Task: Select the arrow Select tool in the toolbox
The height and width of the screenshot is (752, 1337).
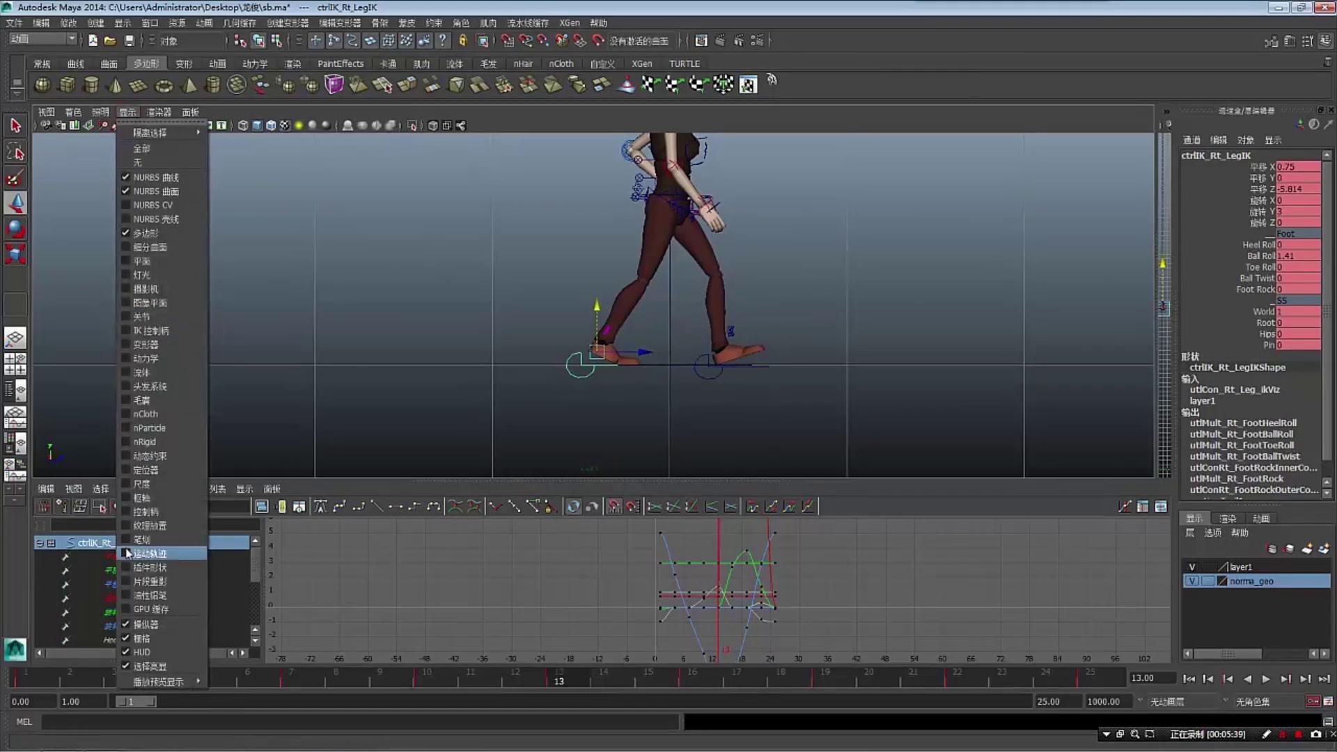Action: click(15, 126)
